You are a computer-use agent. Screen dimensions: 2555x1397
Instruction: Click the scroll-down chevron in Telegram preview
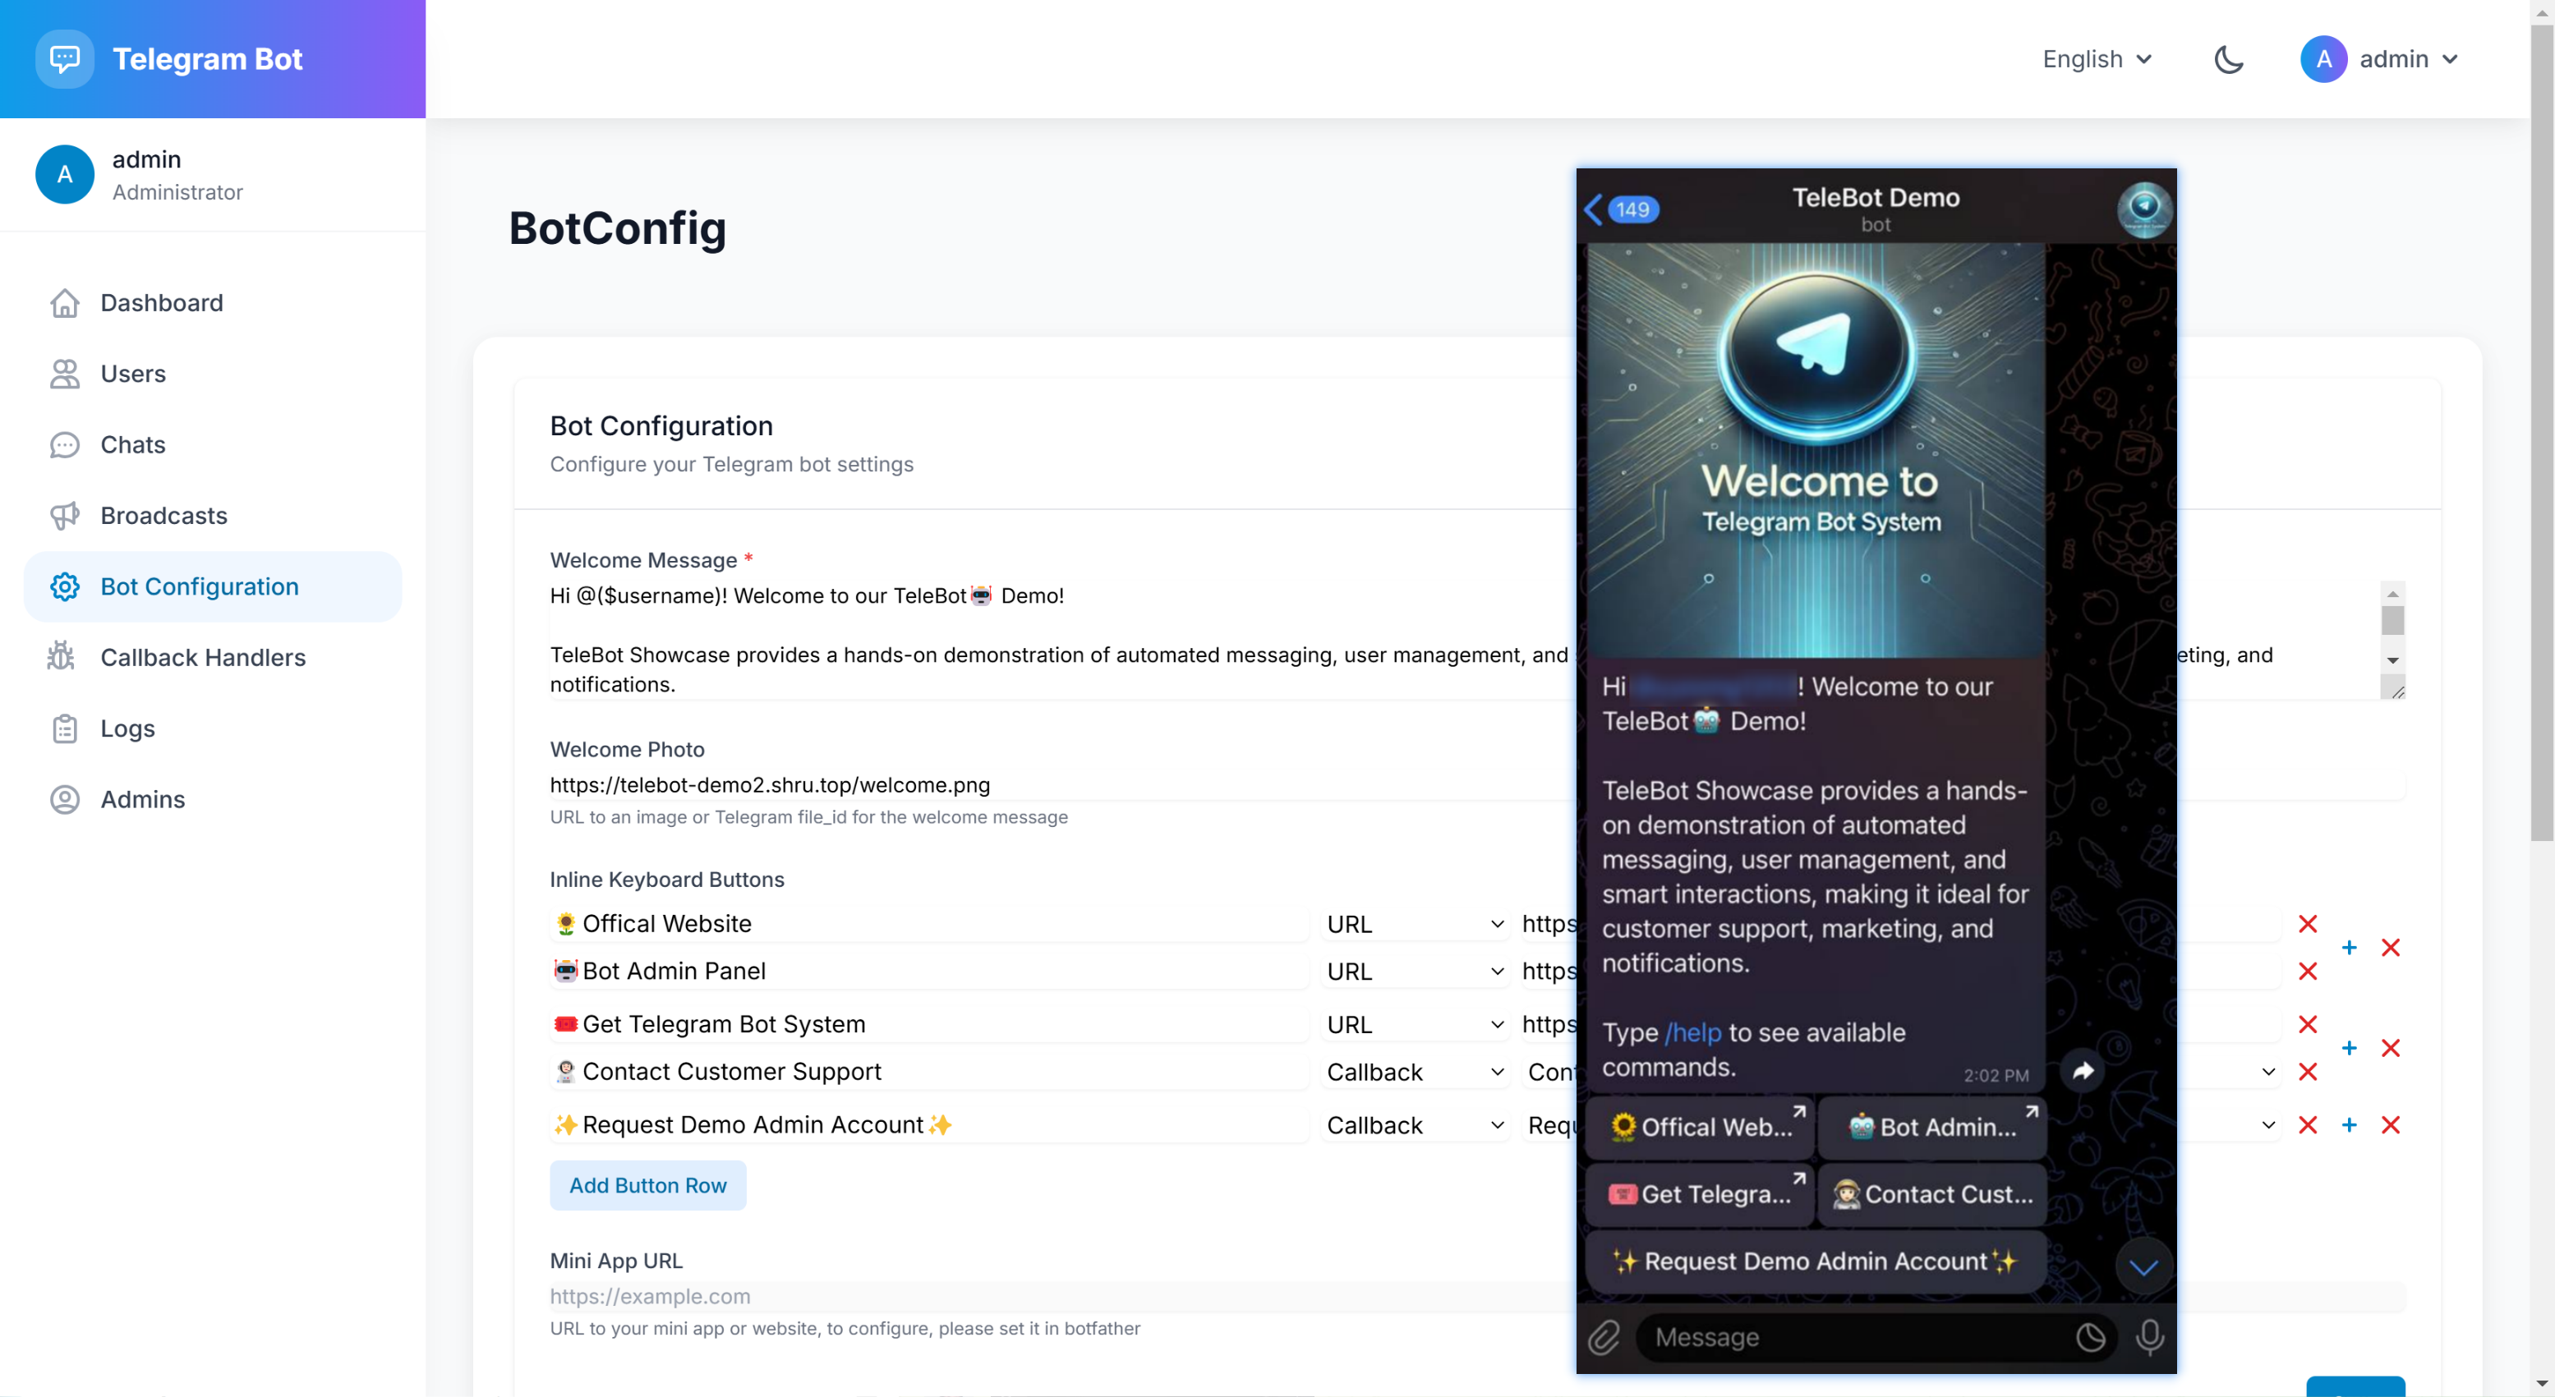point(2143,1266)
